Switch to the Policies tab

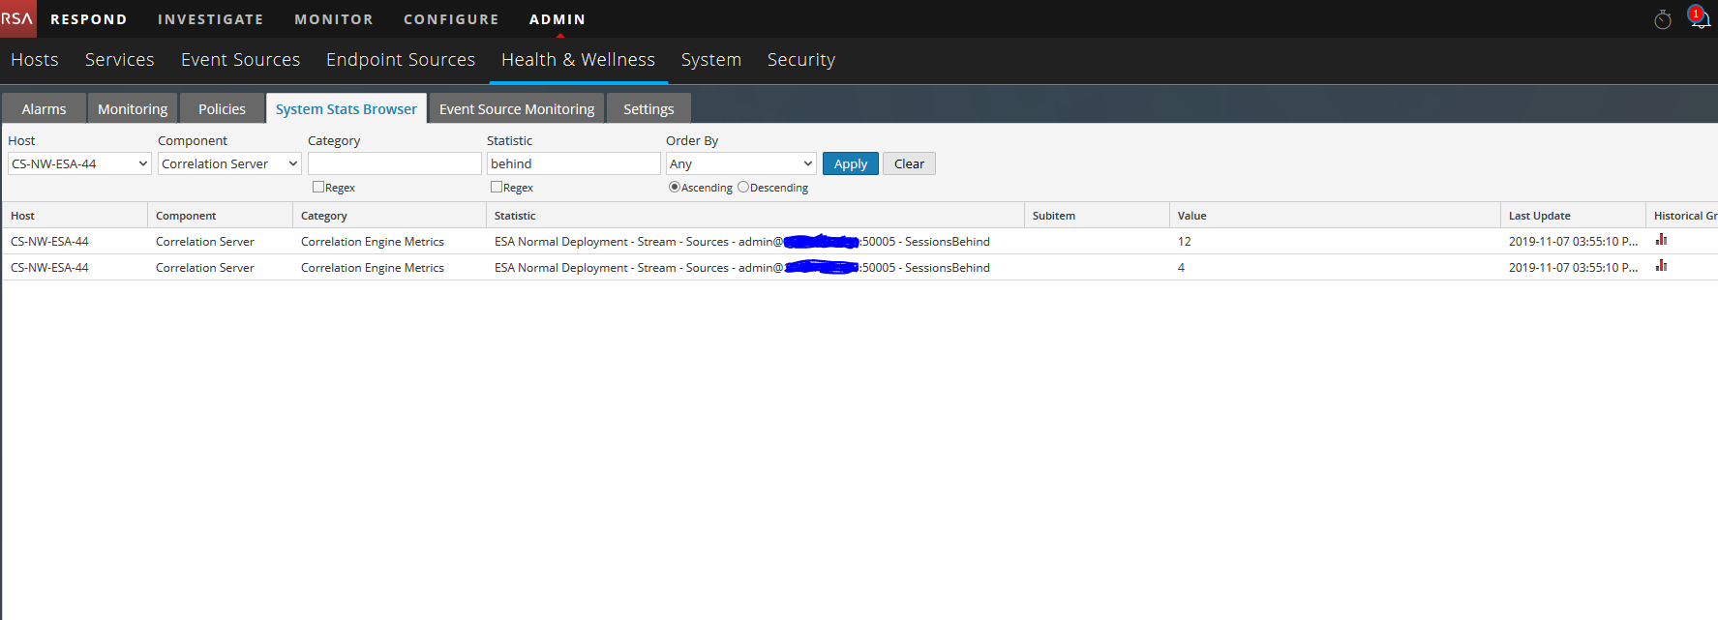tap(222, 108)
